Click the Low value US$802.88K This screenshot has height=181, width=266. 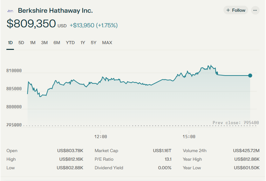point(70,168)
